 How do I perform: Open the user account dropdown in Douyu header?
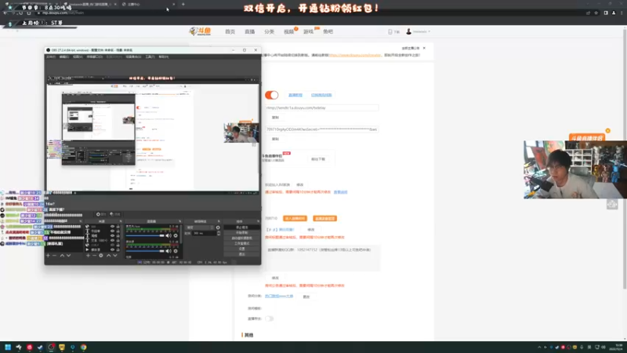point(419,31)
